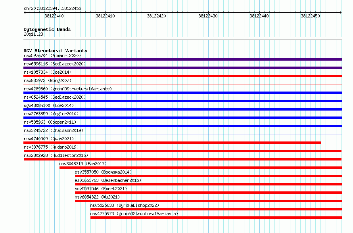Click the nsv2802928 (Huddleston2016) label
Screen dimensions: 353x233
(x=56, y=155)
